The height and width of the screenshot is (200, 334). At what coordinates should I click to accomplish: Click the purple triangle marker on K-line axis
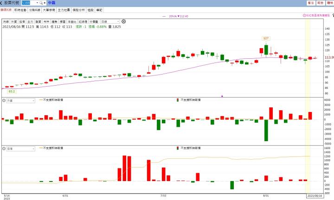[x=222, y=96]
